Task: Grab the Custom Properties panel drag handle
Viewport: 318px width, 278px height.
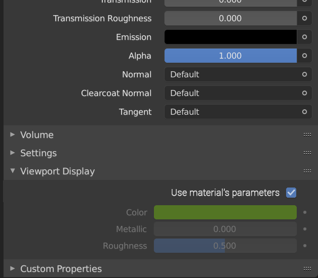Action: [307, 269]
